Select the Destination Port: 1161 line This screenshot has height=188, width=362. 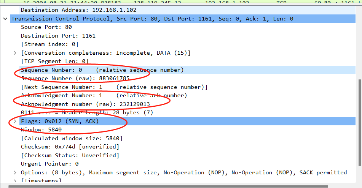pos(58,36)
